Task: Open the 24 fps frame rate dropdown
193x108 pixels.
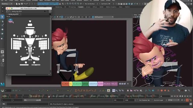Action: pos(174,100)
